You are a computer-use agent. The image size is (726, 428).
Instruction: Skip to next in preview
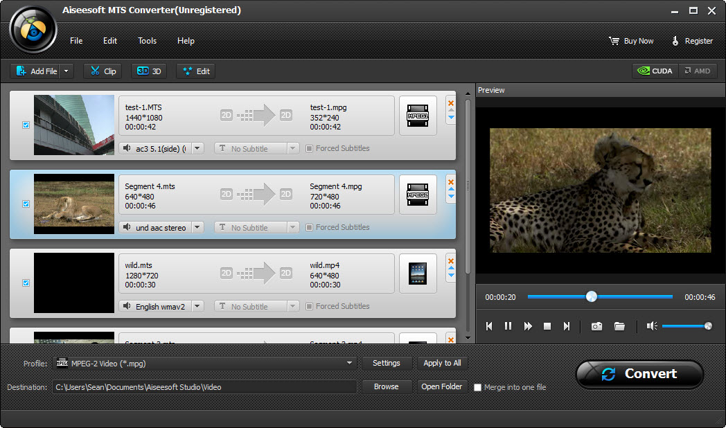[567, 326]
